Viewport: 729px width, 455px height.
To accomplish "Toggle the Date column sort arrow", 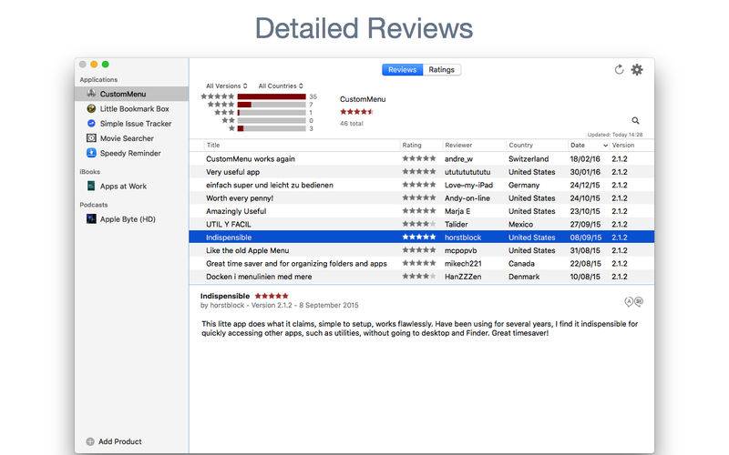I will [x=605, y=146].
